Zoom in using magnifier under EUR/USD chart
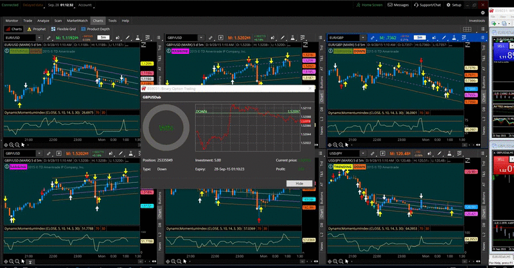514x268 pixels. click(12, 145)
